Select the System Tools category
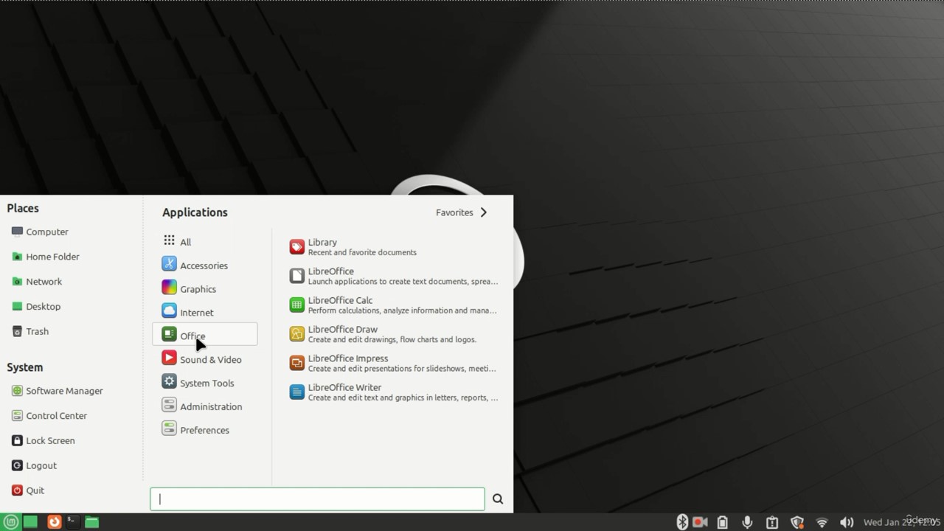Screen dimensions: 944x531 (x=204, y=383)
